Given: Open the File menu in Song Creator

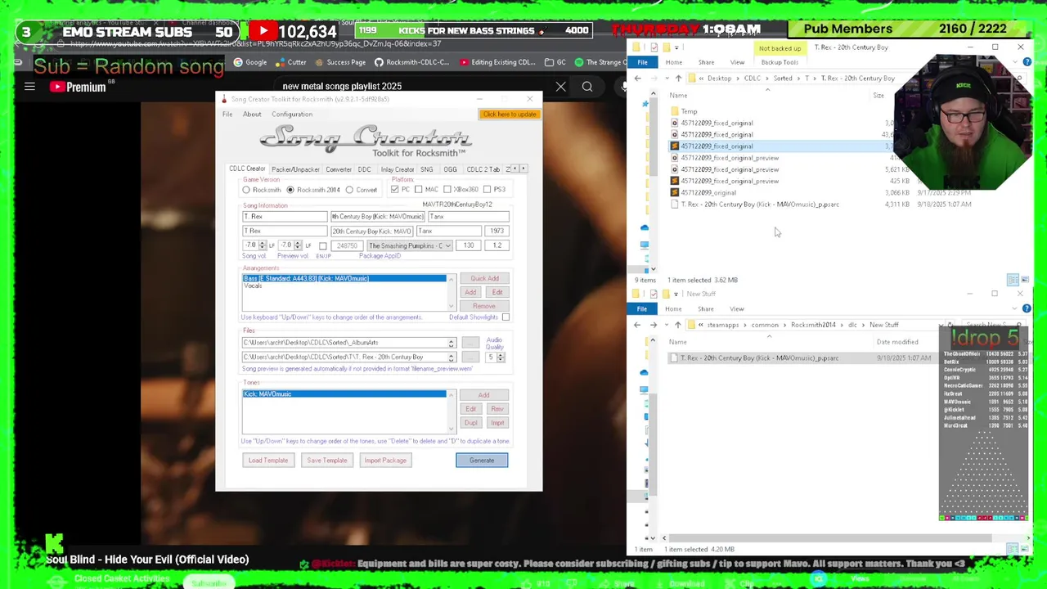Looking at the screenshot, I should (x=227, y=115).
